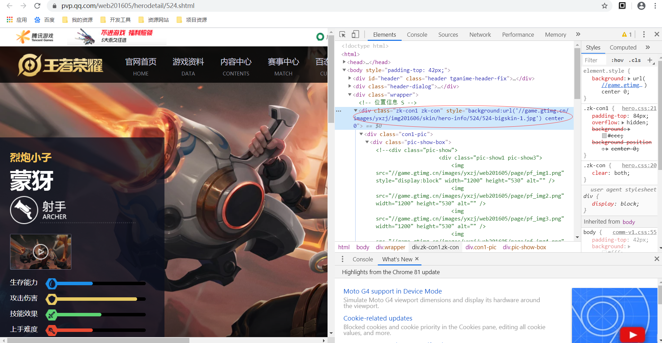
Task: Play the What's New YouTube video
Action: (x=632, y=335)
